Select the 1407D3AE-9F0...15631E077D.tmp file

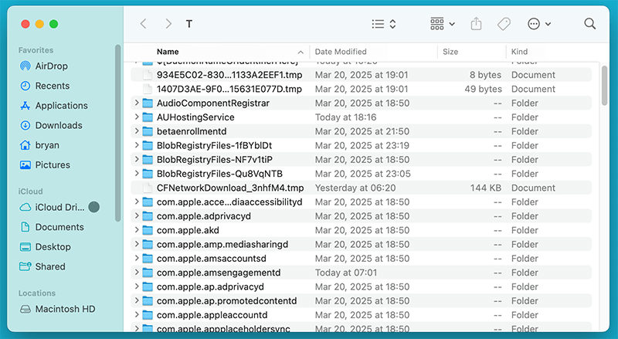(361, 89)
